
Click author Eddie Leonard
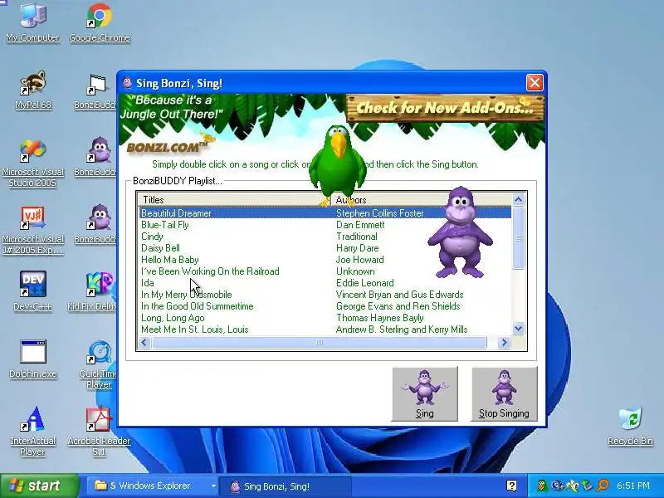[365, 283]
